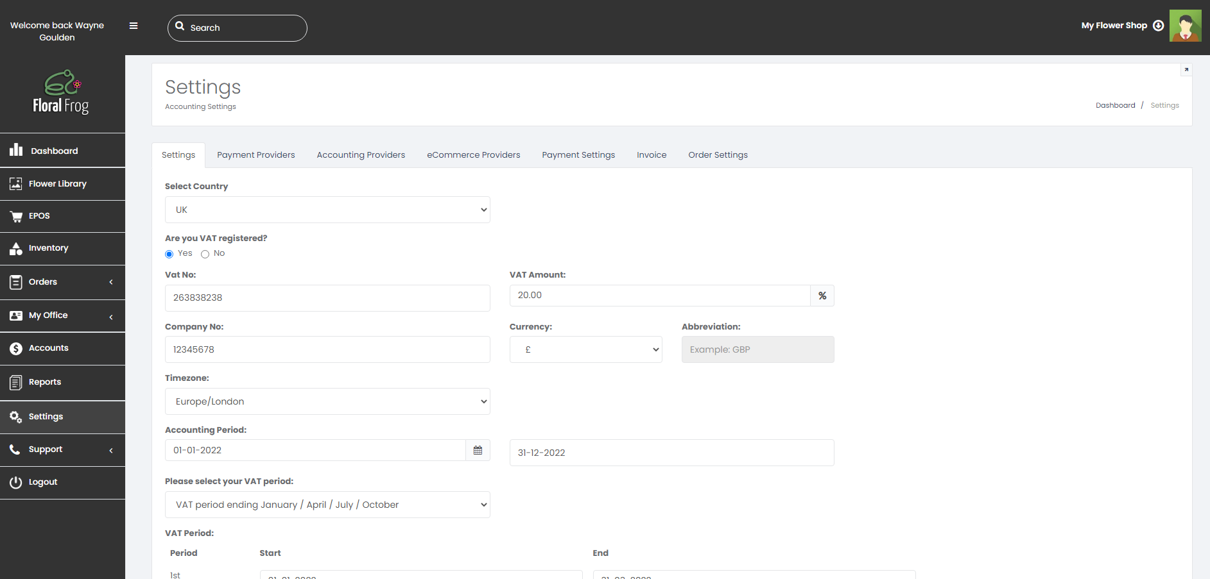Switch to the Payment Providers tab
The height and width of the screenshot is (579, 1210).
click(255, 155)
